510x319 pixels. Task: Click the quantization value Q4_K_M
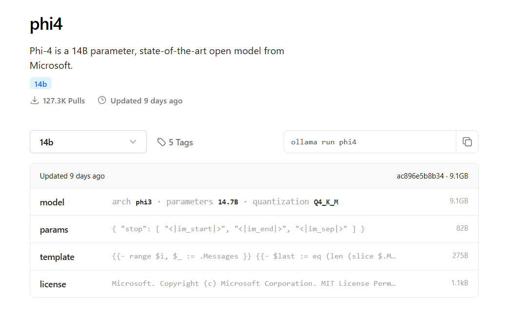[326, 202]
